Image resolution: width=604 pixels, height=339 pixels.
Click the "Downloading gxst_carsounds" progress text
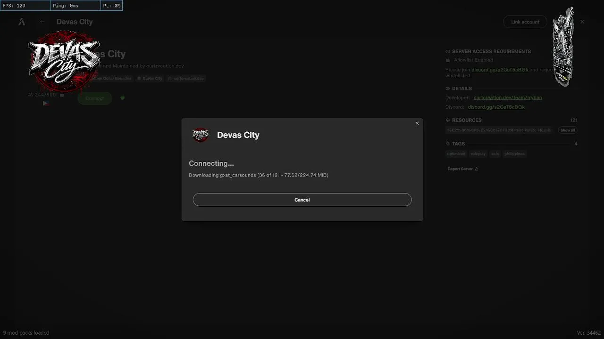pos(259,175)
